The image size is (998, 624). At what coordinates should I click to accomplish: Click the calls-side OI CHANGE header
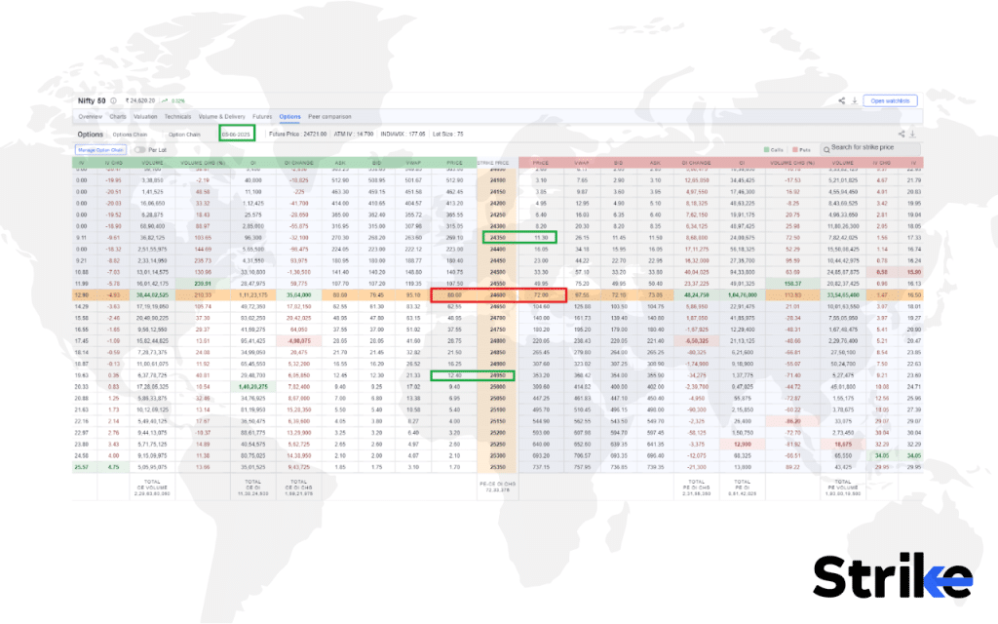299,163
